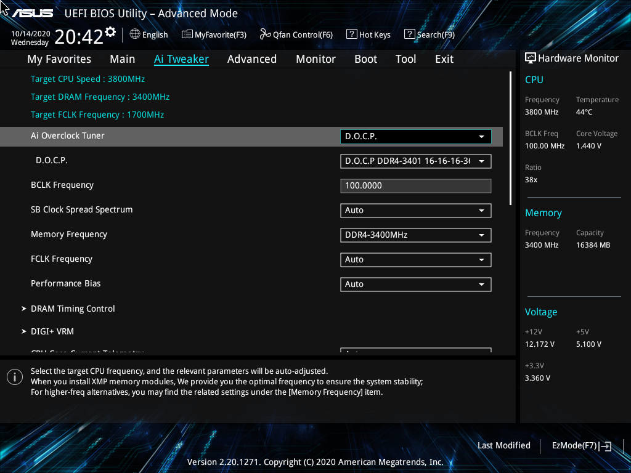Click Voltage heading in Hardware Monitor

tap(541, 312)
